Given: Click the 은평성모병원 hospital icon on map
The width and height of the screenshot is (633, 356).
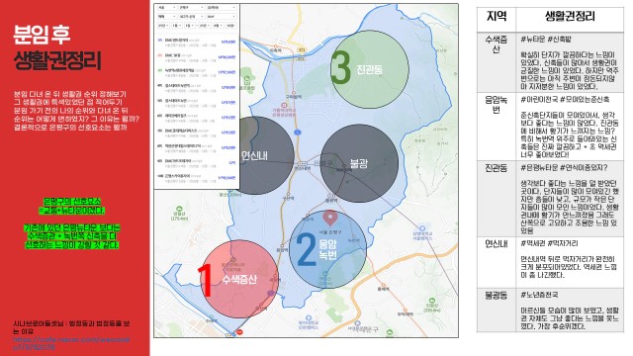Looking at the screenshot, I should click(284, 105).
